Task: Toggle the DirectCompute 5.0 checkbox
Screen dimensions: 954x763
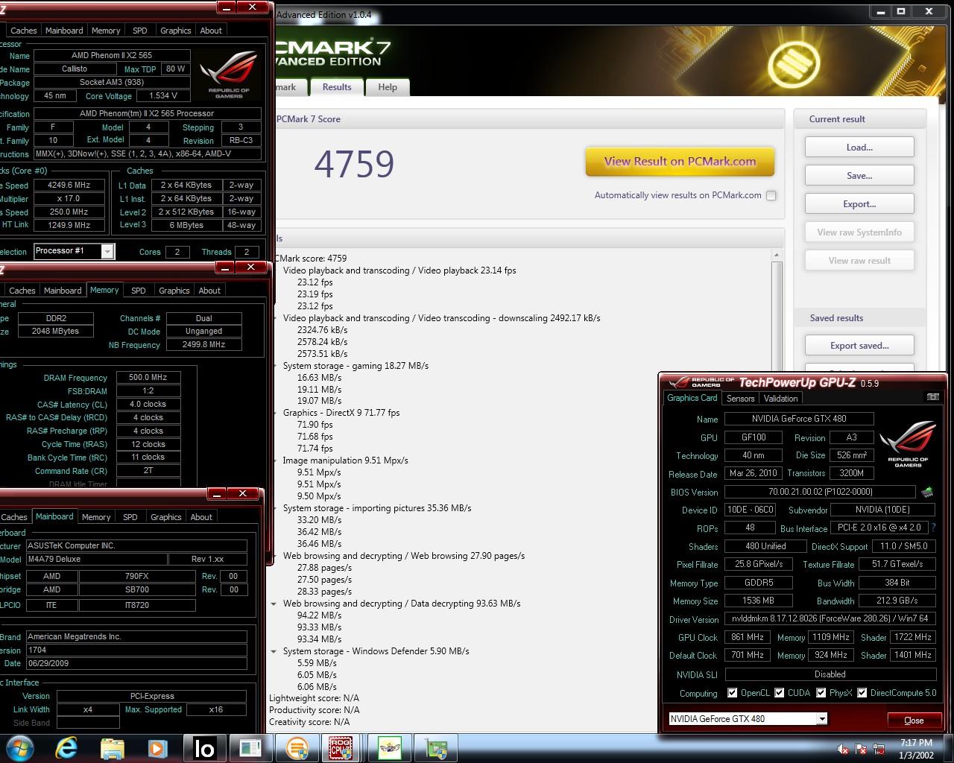Action: [x=862, y=693]
